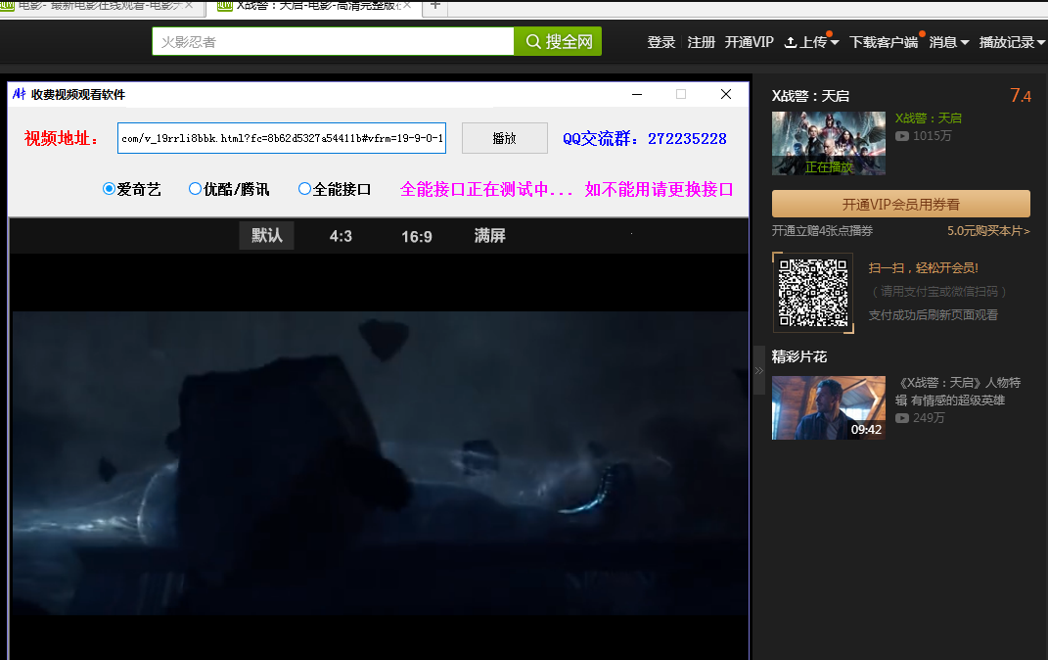Click the 搜全网 search button

(558, 41)
